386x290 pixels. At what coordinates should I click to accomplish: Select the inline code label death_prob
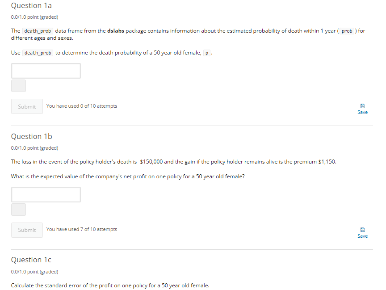38,31
